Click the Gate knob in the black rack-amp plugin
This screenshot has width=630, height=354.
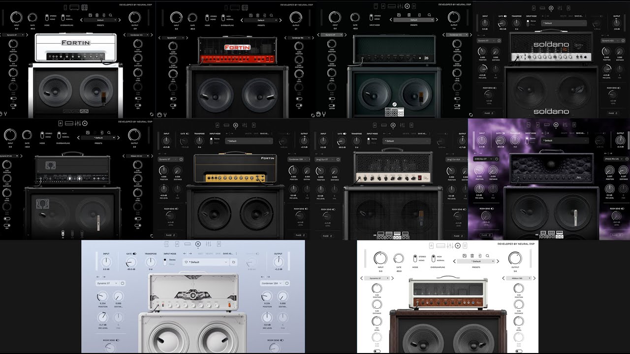(27, 135)
